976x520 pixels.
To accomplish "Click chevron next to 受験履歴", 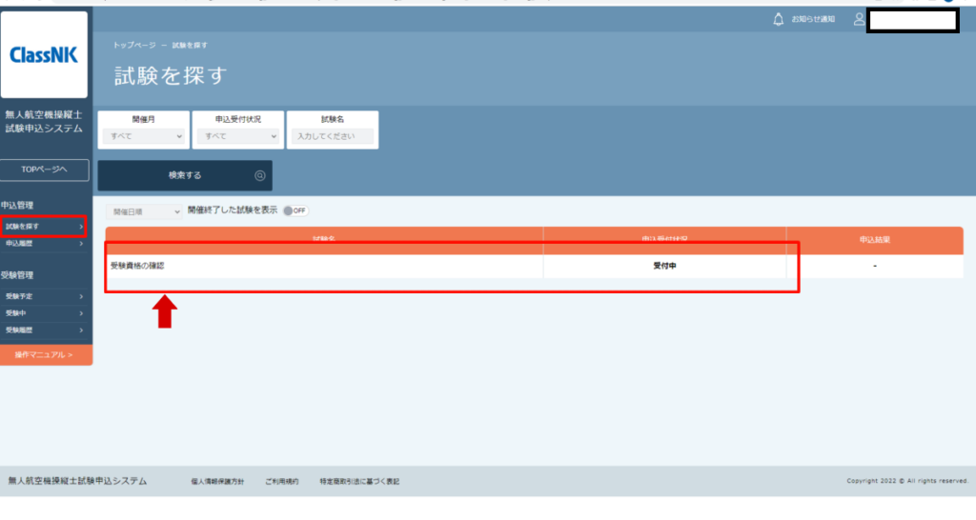I will [81, 330].
